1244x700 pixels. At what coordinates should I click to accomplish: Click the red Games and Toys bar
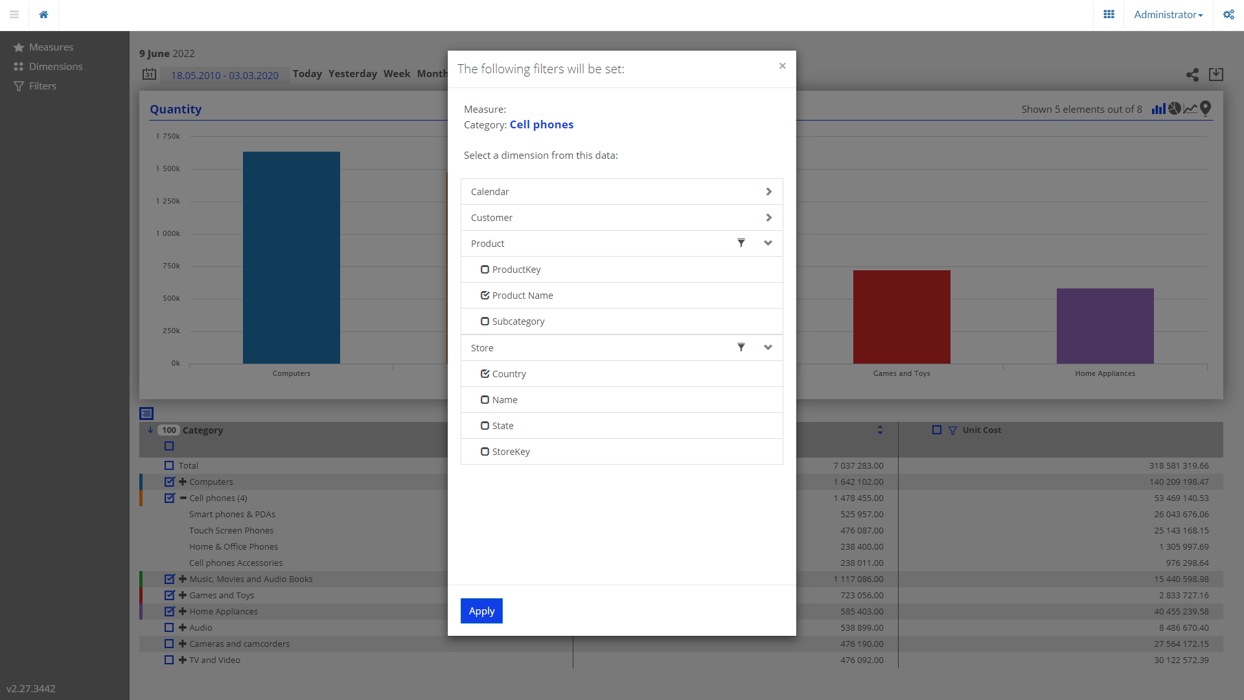point(901,316)
